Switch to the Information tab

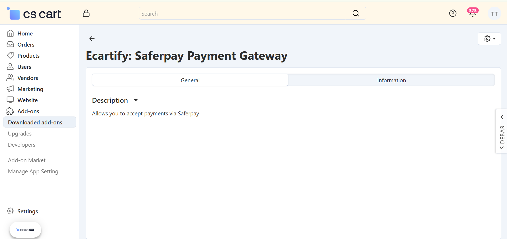point(391,80)
